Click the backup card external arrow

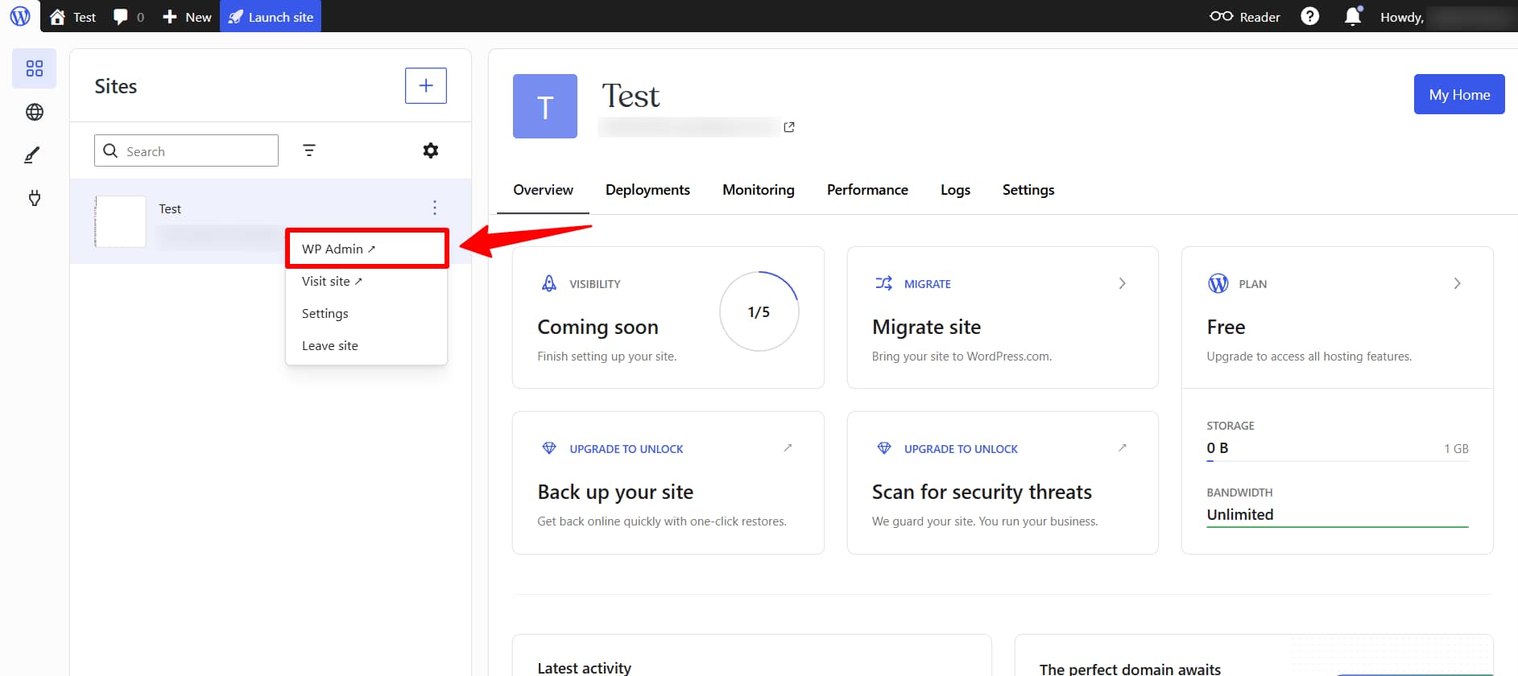pyautogui.click(x=788, y=447)
